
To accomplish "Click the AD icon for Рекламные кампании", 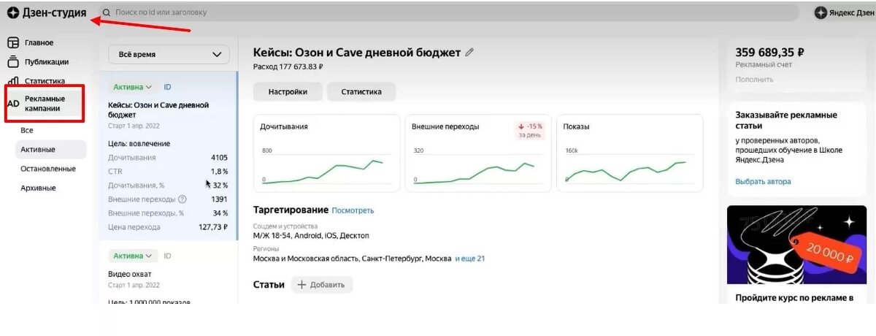I will click(13, 104).
